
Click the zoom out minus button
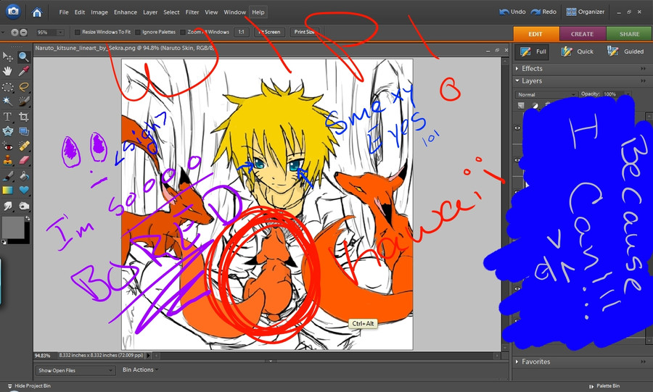tap(23, 32)
